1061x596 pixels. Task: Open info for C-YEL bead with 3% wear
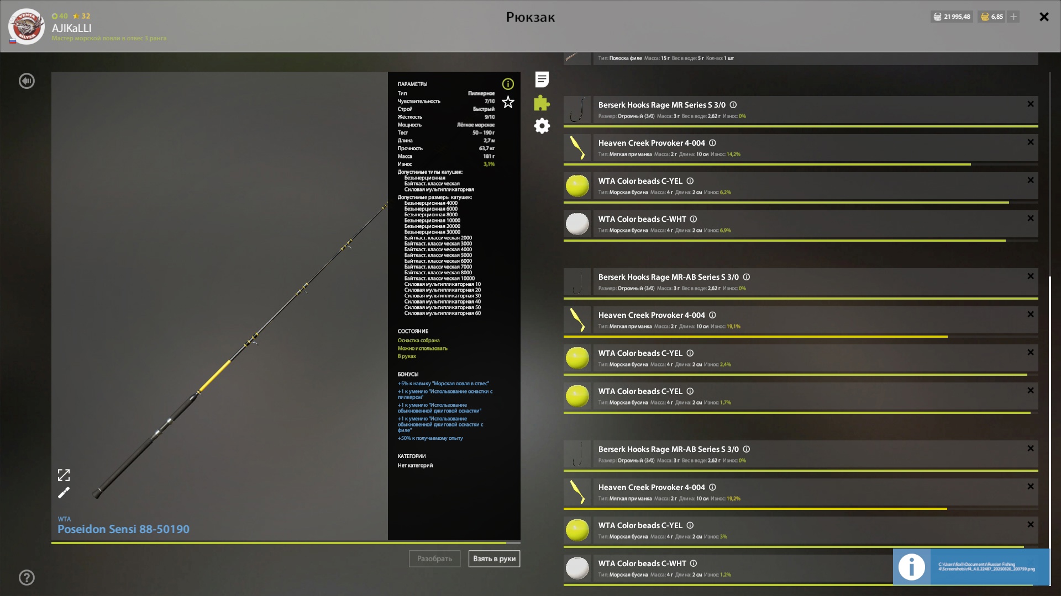click(690, 525)
